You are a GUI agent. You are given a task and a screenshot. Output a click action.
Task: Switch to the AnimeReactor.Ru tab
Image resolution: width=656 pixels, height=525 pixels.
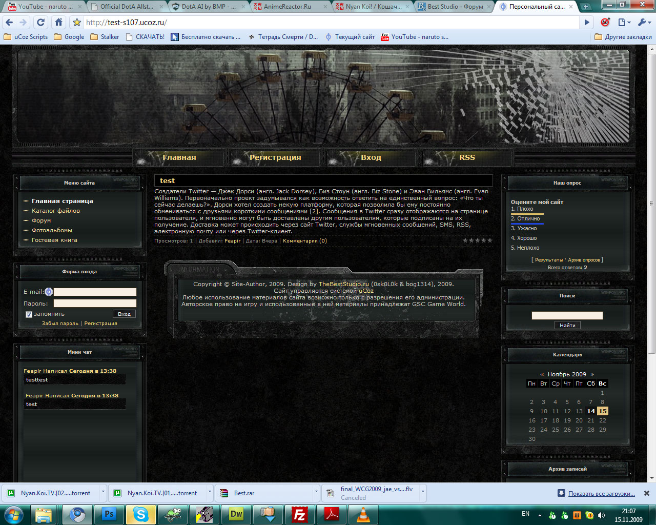pyautogui.click(x=290, y=7)
